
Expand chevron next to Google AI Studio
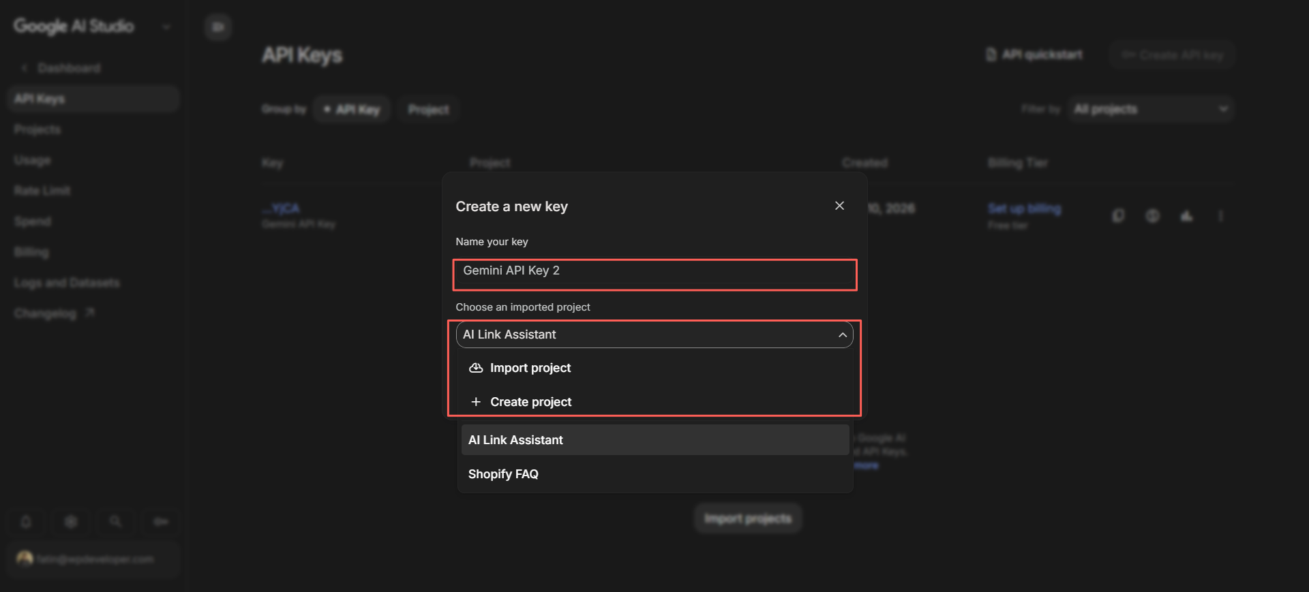coord(166,27)
